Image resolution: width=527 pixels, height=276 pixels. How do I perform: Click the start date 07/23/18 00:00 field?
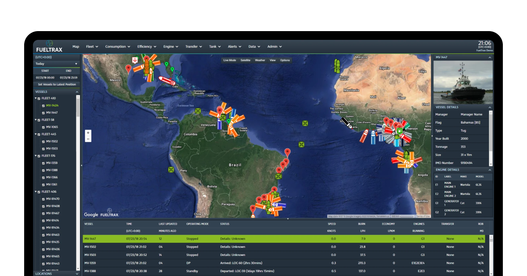[45, 78]
